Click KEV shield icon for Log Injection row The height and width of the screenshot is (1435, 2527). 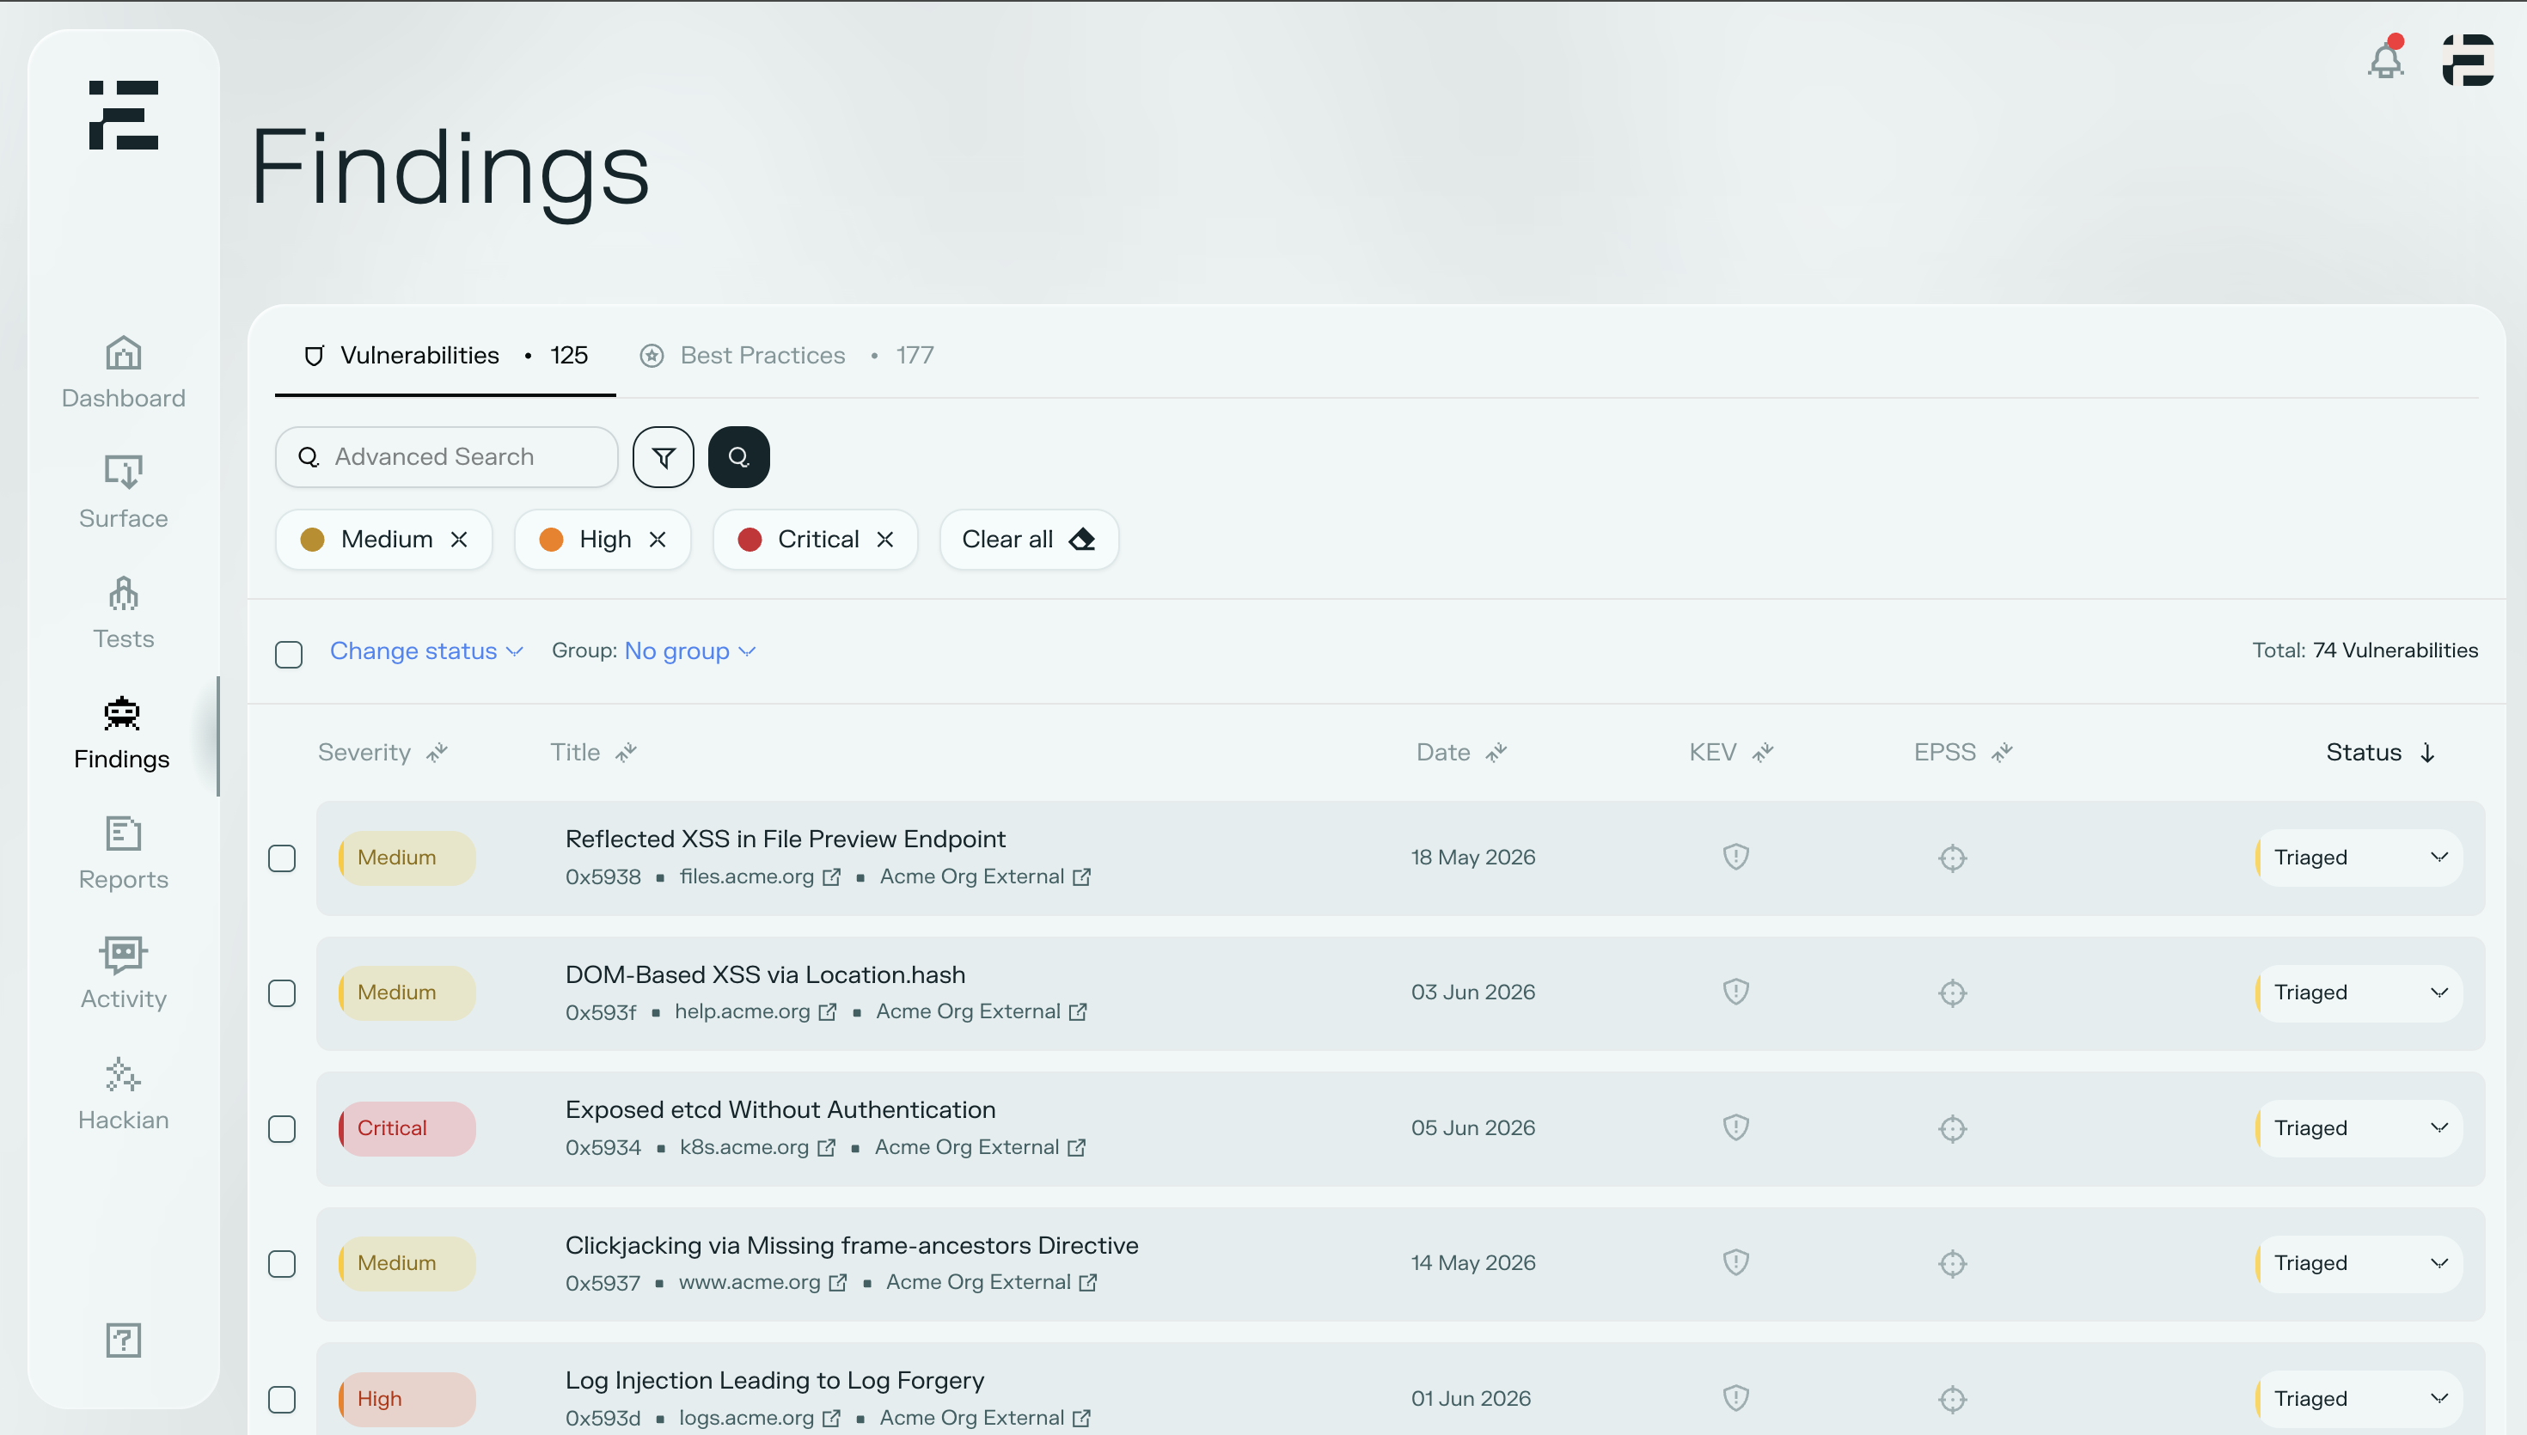coord(1735,1397)
